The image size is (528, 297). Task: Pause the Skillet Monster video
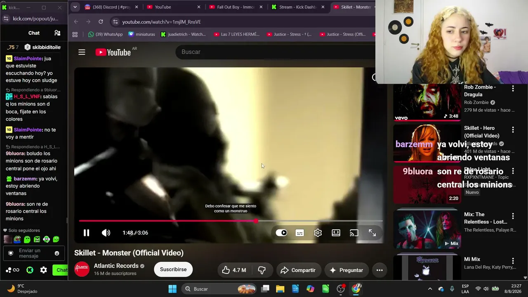tap(86, 233)
